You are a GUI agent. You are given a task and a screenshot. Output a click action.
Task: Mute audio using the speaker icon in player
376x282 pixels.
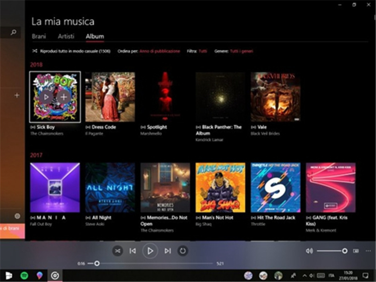point(309,251)
